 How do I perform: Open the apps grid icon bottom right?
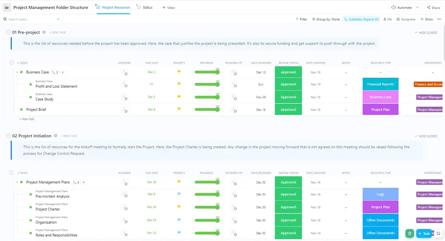tap(439, 233)
